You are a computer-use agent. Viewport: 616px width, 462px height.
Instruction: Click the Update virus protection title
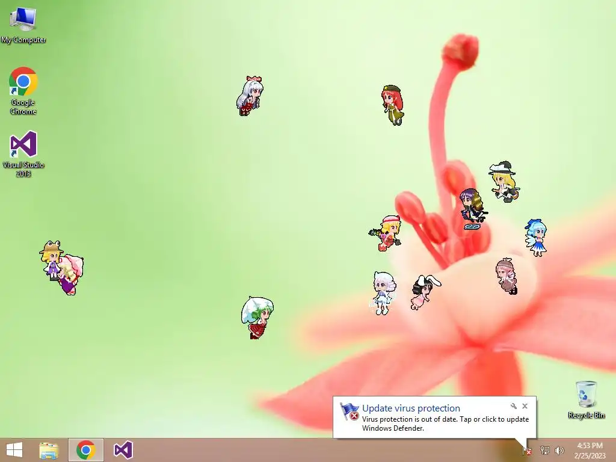click(x=411, y=408)
